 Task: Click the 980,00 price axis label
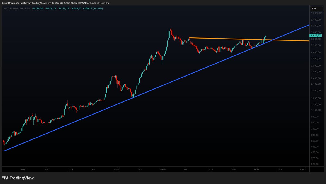tap(315, 116)
